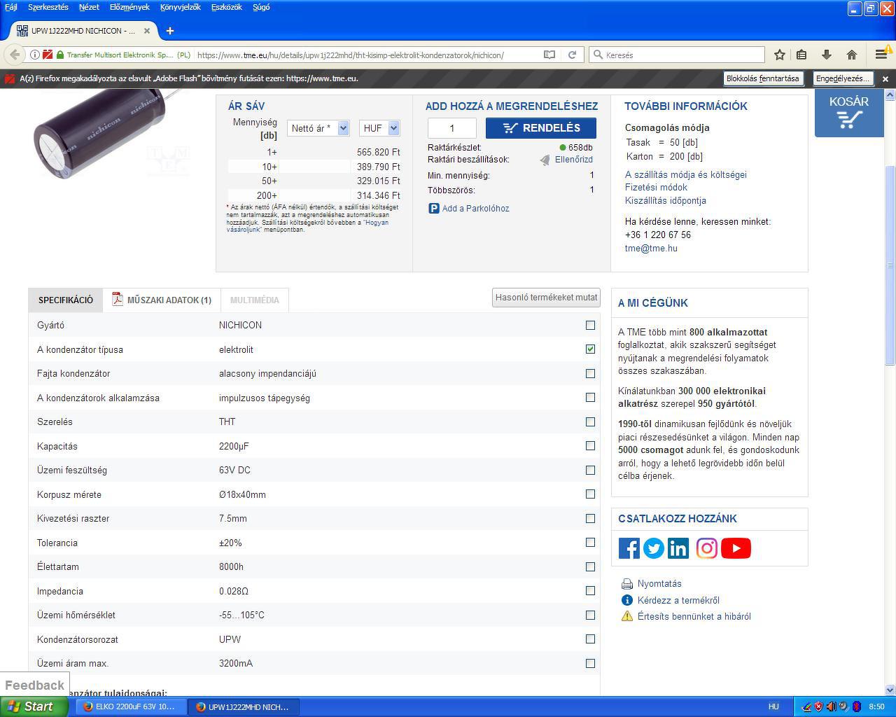
Task: Open the Szerkesztés menu
Action: [x=48, y=7]
